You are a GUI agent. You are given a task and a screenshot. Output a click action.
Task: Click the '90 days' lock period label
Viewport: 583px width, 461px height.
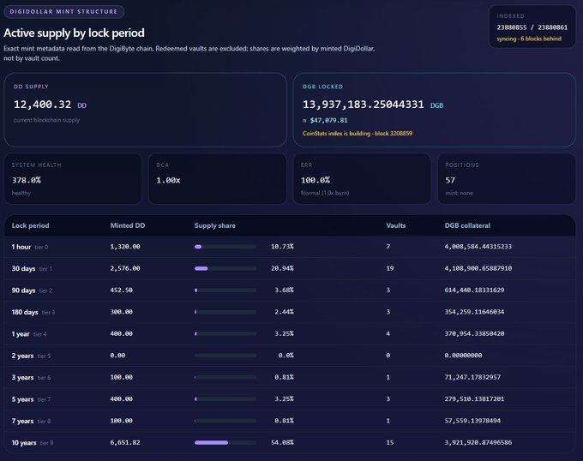click(x=23, y=290)
